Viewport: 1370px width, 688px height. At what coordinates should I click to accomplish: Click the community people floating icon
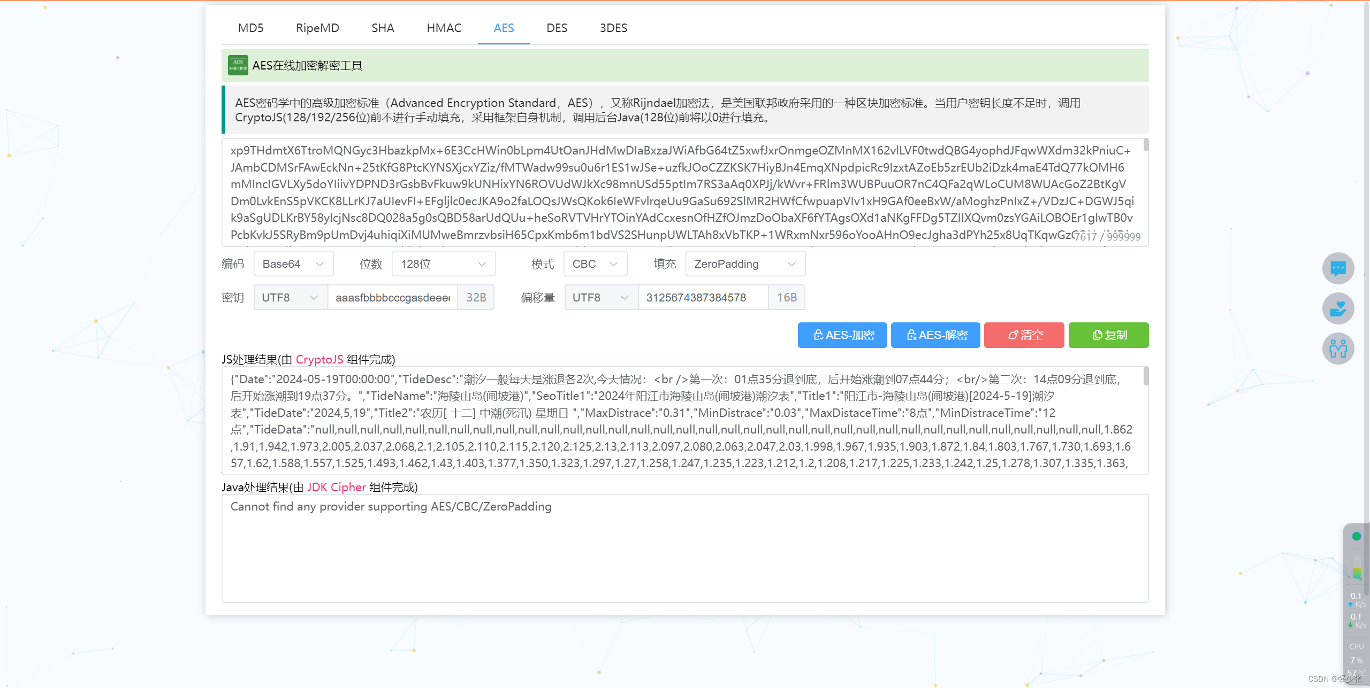pyautogui.click(x=1338, y=349)
